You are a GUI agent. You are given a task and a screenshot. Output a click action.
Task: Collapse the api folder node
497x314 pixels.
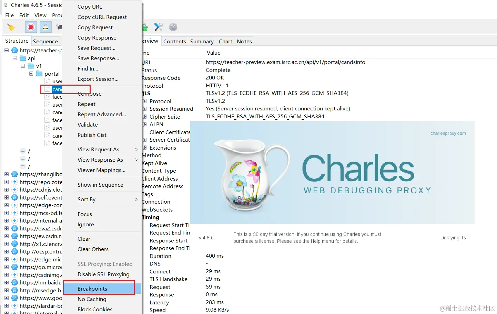[x=15, y=58]
